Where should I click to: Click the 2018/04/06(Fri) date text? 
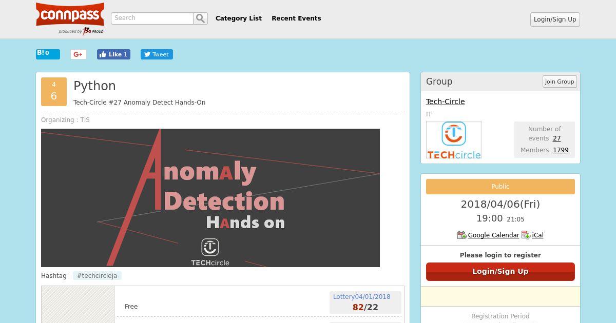500,204
